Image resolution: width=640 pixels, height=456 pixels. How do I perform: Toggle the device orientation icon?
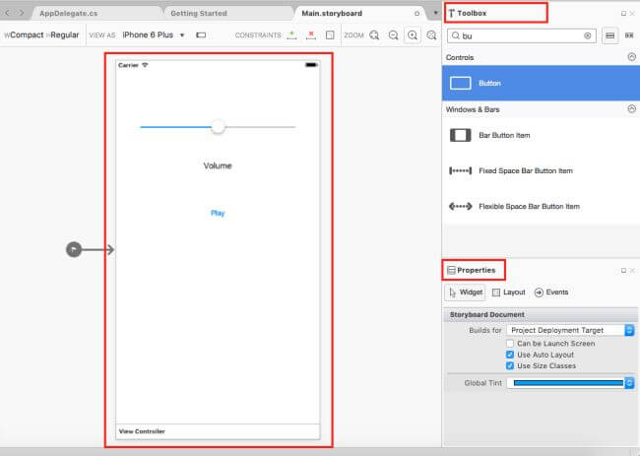click(x=201, y=35)
